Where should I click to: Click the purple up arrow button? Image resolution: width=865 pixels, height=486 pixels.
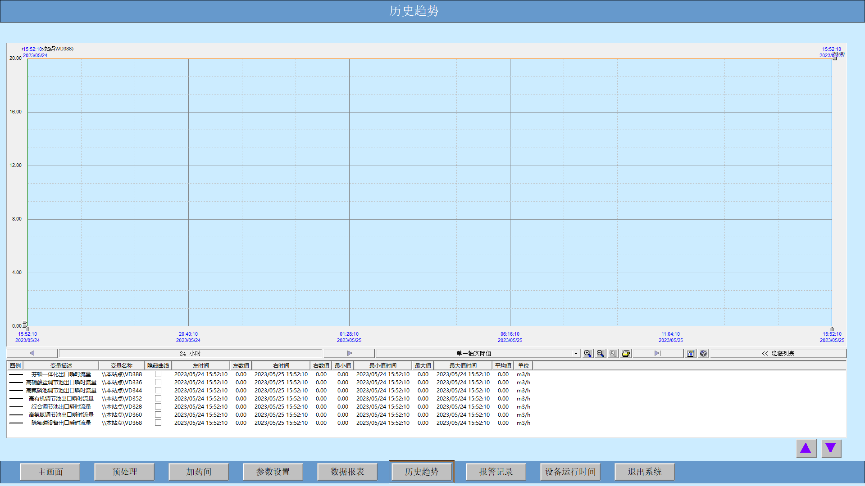[806, 448]
